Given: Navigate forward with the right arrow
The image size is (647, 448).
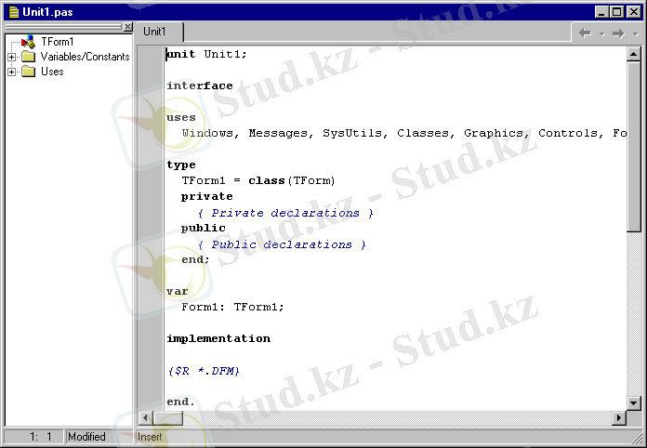Looking at the screenshot, I should point(618,33).
